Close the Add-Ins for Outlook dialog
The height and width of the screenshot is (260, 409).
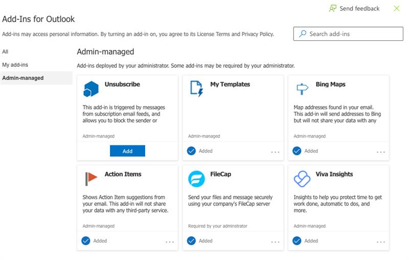coord(397,9)
